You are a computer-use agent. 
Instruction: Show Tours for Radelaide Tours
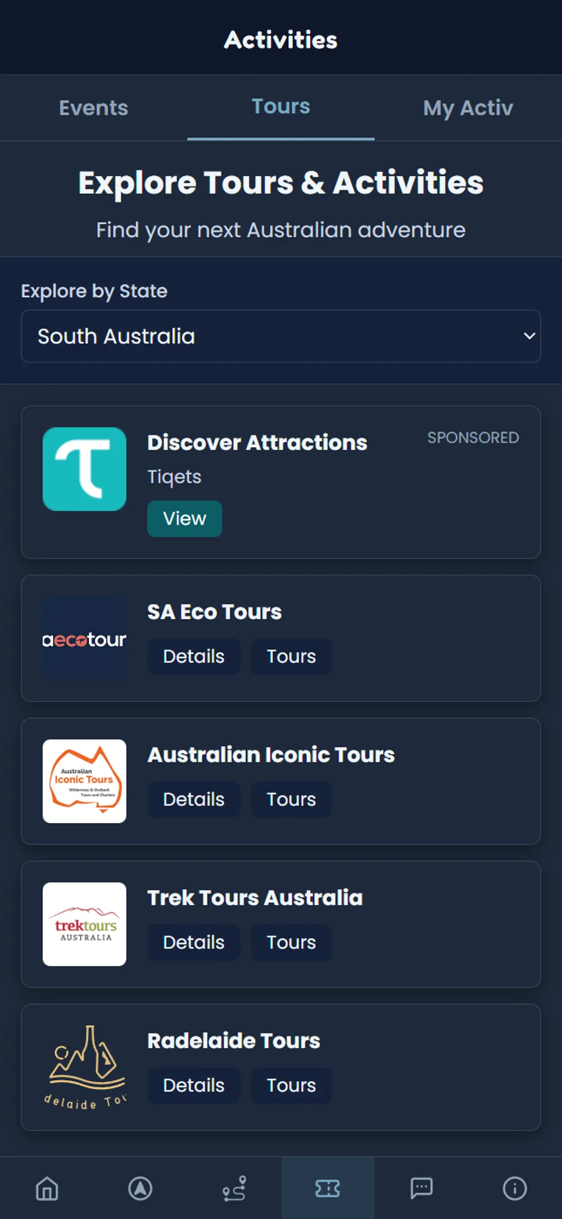tap(291, 1085)
